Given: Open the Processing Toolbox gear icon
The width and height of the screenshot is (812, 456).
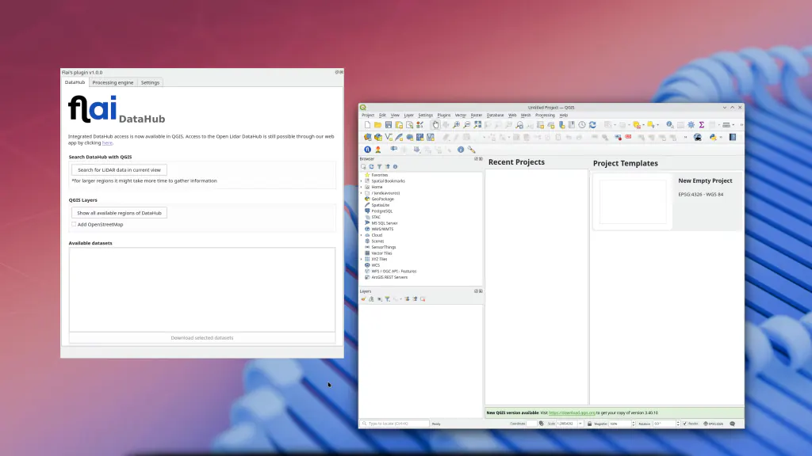Looking at the screenshot, I should (691, 125).
